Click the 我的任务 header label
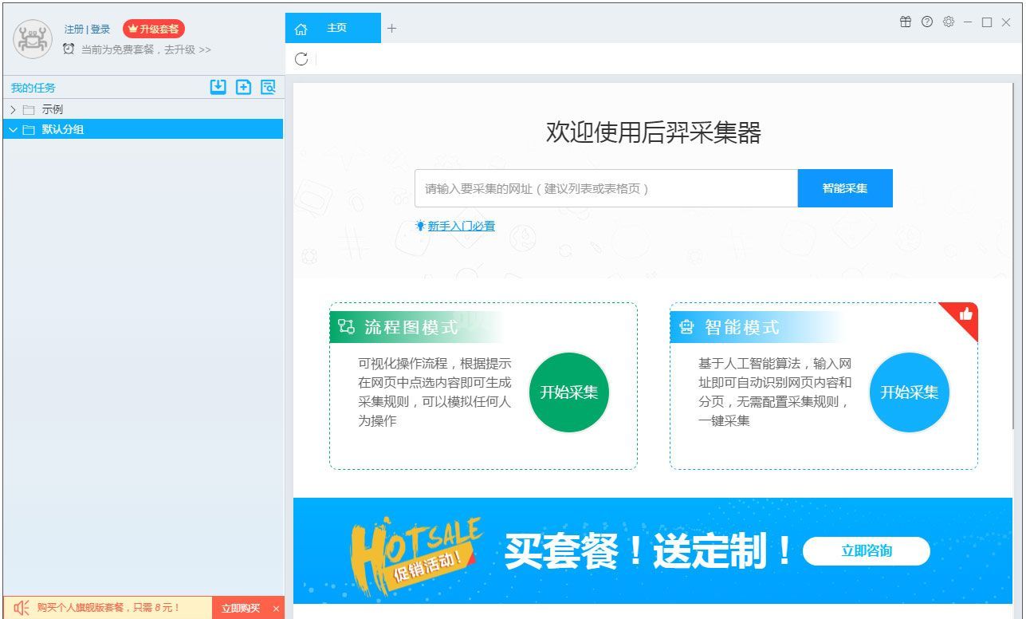1026x619 pixels. tap(33, 88)
